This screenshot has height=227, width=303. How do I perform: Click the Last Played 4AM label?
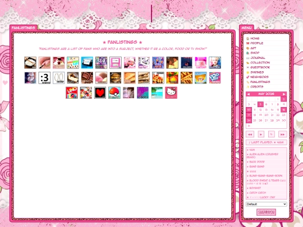pos(267,142)
